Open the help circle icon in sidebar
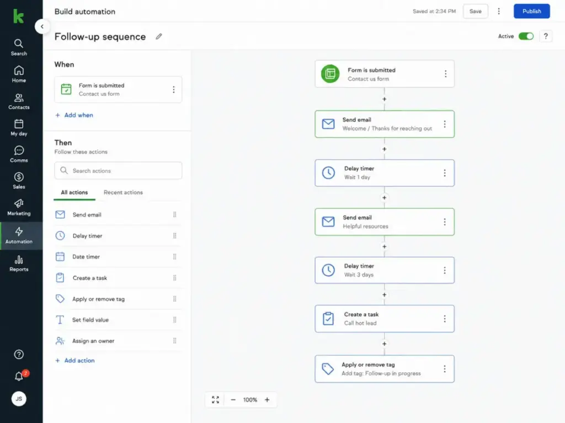The height and width of the screenshot is (423, 565). tap(19, 355)
